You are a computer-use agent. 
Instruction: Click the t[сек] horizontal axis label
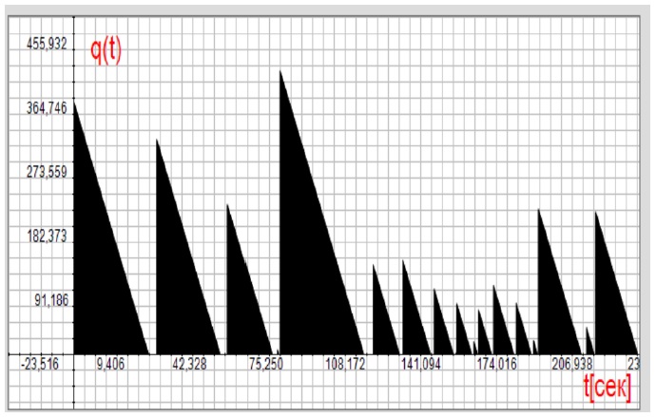(x=607, y=384)
